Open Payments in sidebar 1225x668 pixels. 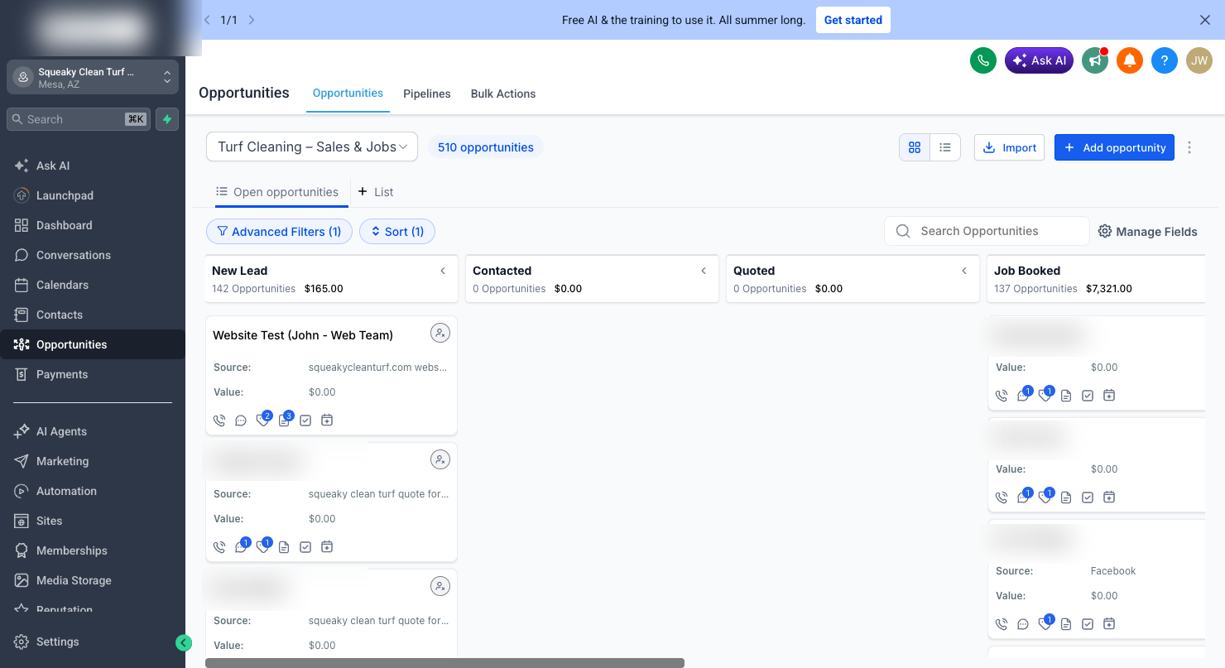click(x=93, y=374)
